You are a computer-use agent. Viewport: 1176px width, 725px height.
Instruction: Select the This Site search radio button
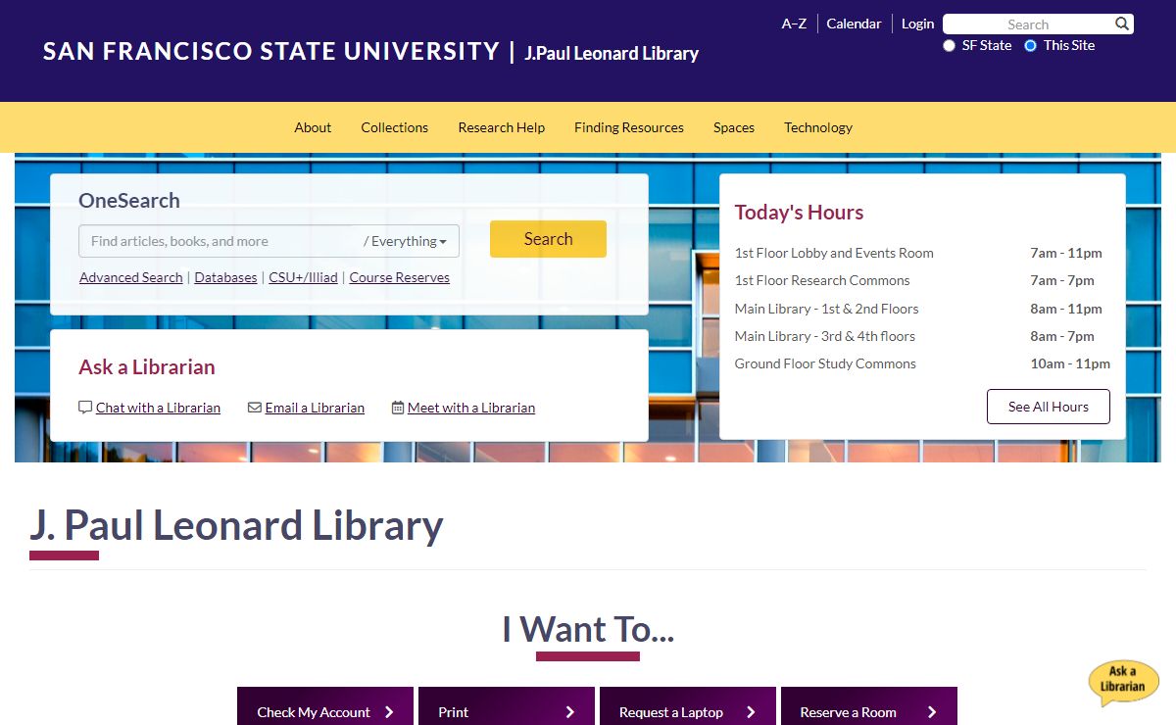(1030, 46)
